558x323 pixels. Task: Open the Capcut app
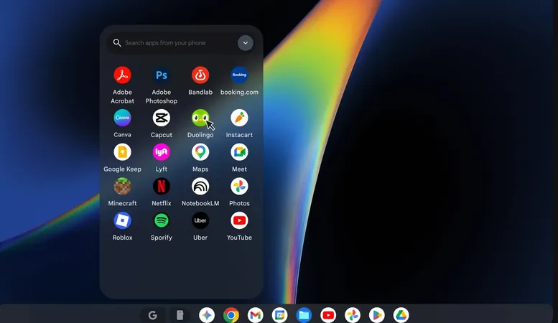[161, 118]
